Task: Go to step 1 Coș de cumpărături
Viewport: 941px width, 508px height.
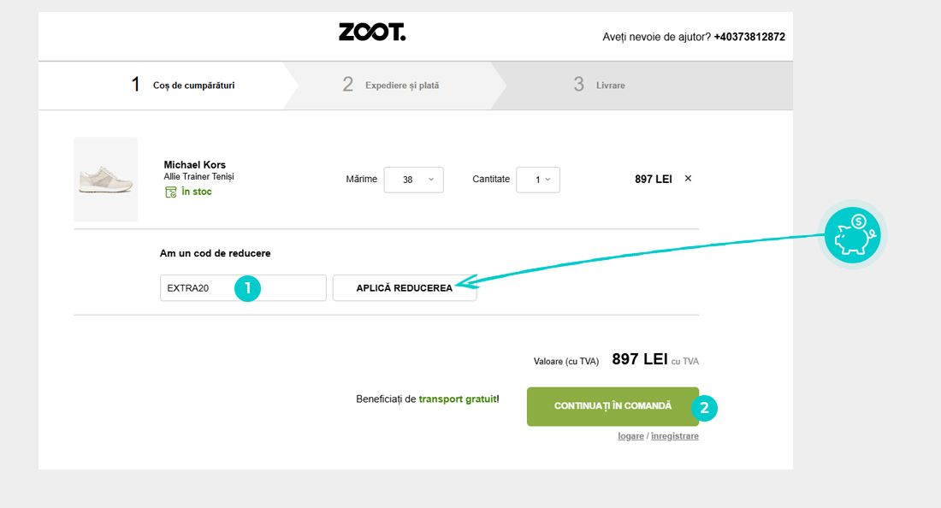Action: click(183, 86)
